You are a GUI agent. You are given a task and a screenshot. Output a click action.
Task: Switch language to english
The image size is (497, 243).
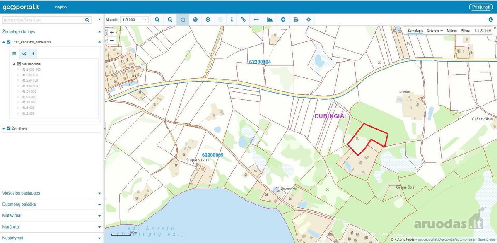click(x=60, y=7)
